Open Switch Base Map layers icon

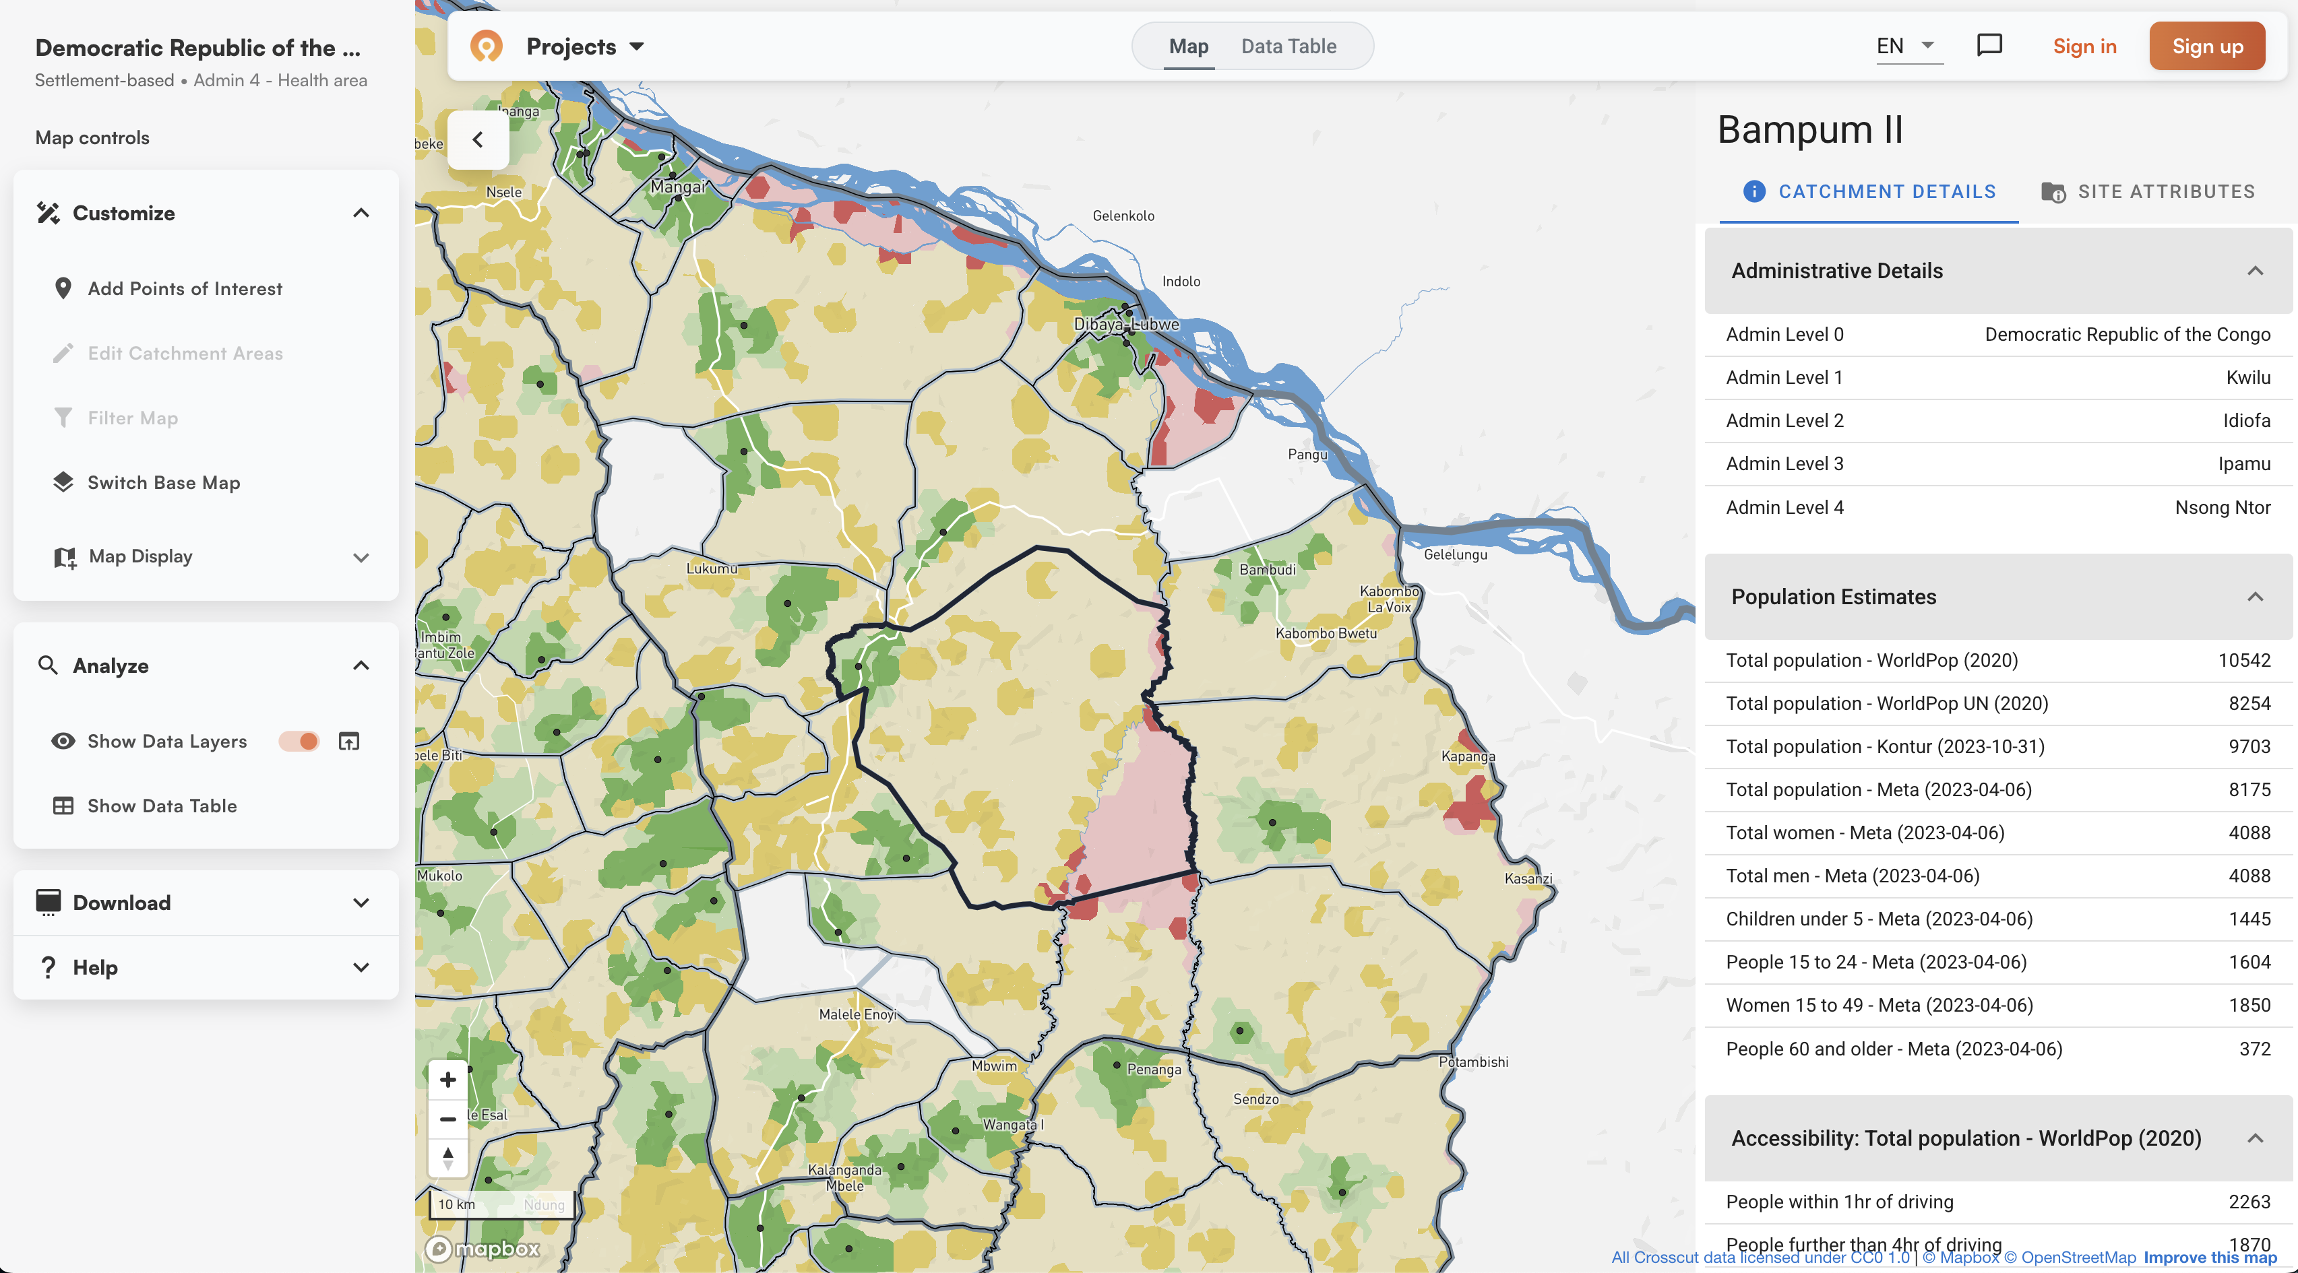pyautogui.click(x=63, y=482)
